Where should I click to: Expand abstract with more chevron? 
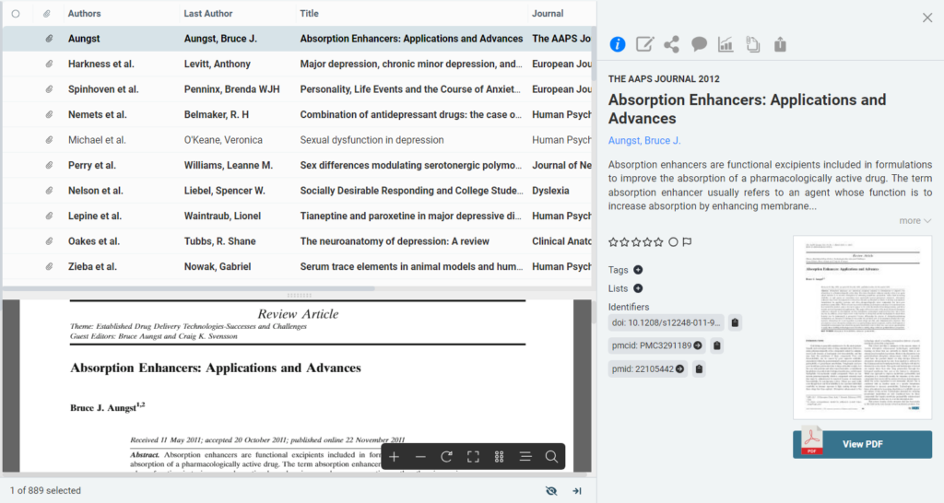pyautogui.click(x=915, y=221)
